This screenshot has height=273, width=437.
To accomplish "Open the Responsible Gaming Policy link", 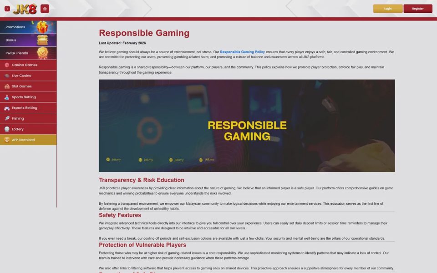I will pos(242,52).
